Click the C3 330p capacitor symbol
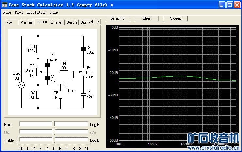 click(x=83, y=49)
